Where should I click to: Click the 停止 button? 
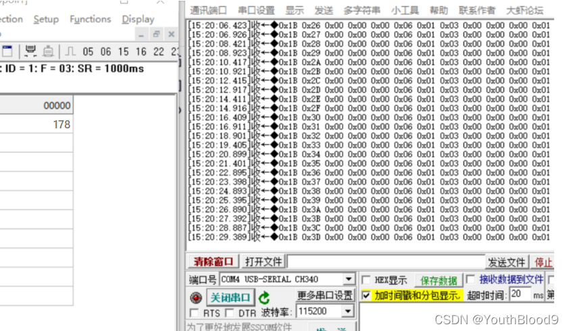pyautogui.click(x=543, y=262)
